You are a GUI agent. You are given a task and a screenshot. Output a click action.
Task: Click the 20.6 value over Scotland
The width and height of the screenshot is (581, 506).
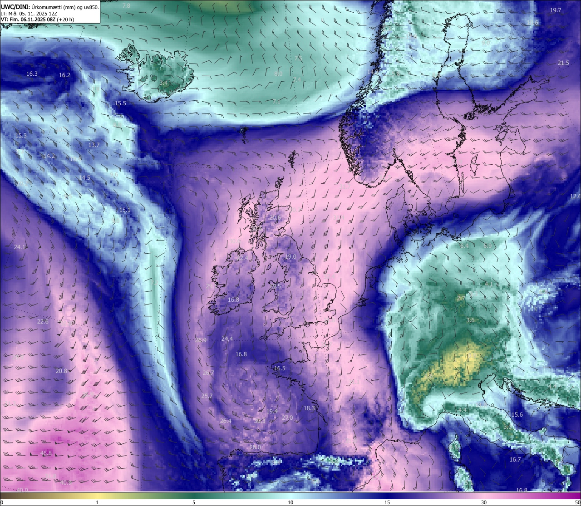coord(275,218)
